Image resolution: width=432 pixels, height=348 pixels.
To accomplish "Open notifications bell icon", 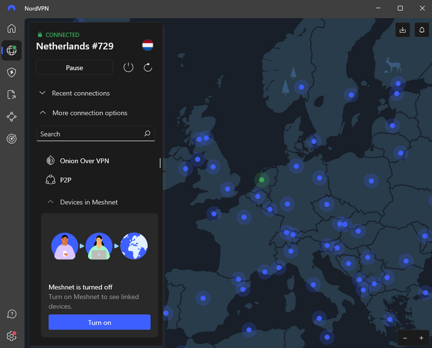I will 422,29.
